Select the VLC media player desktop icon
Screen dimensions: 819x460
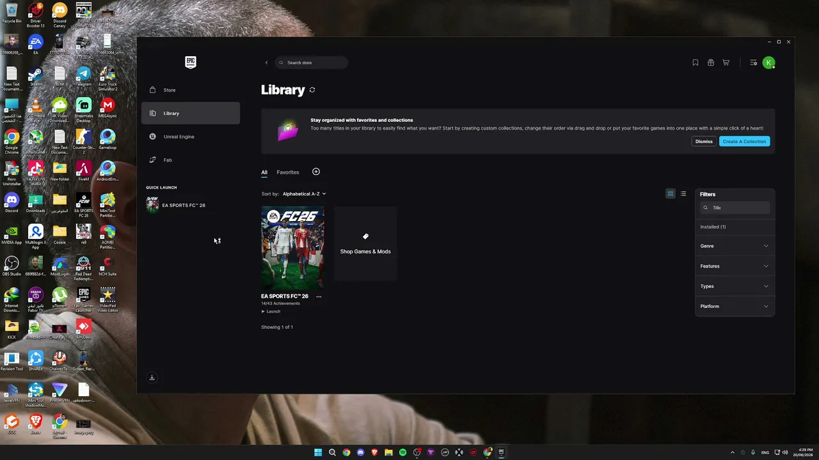coord(36,111)
